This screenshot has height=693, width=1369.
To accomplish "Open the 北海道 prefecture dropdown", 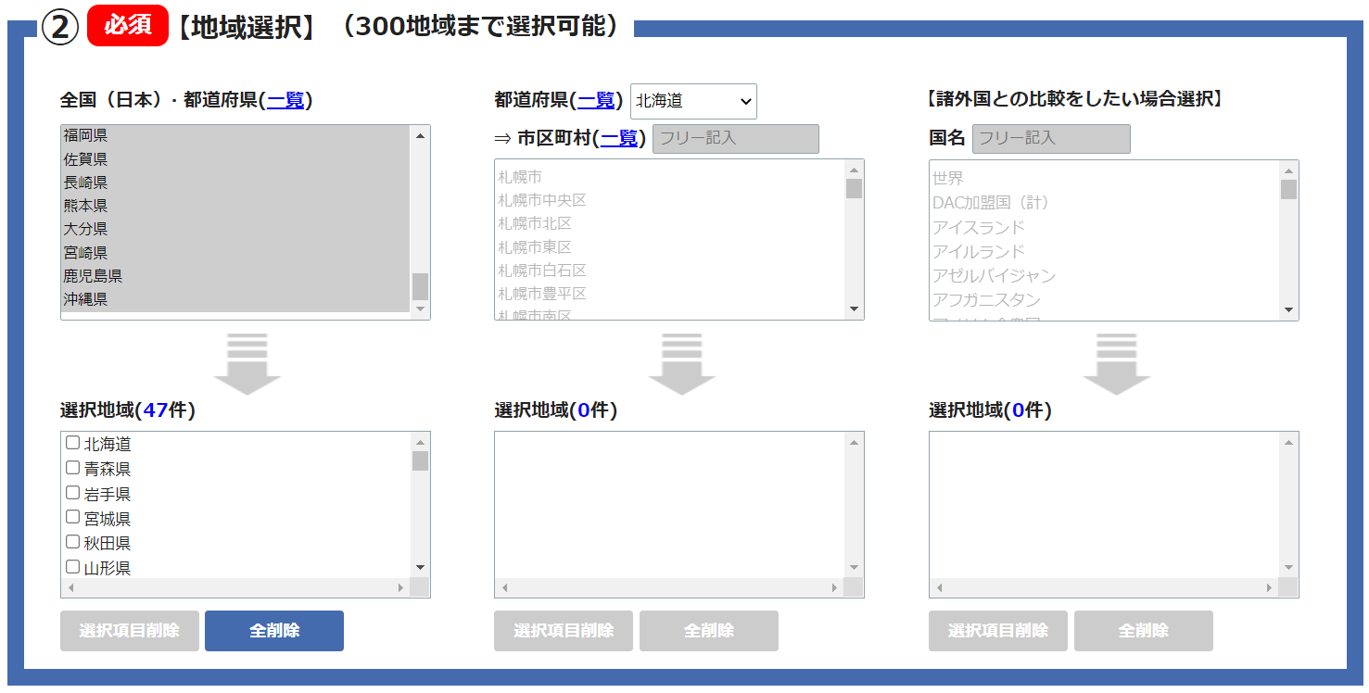I will [x=693, y=101].
